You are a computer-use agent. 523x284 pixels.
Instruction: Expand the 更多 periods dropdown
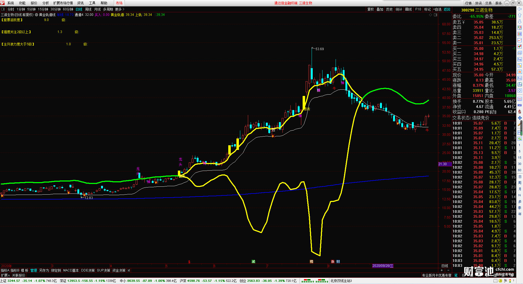[x=120, y=9]
